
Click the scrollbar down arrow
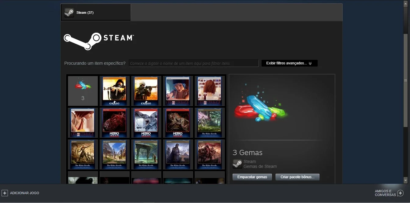tap(405, 180)
